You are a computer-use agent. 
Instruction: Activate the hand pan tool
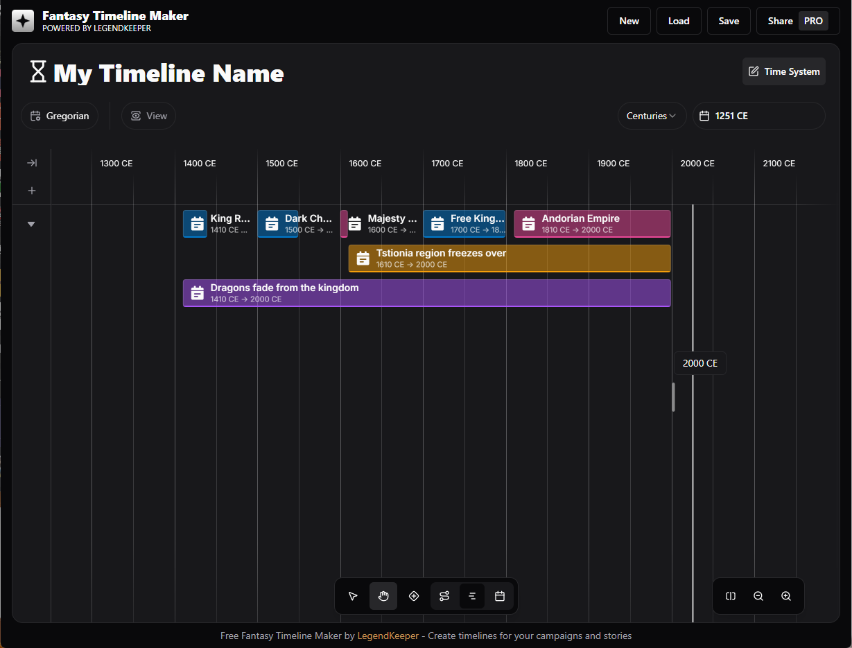point(383,596)
